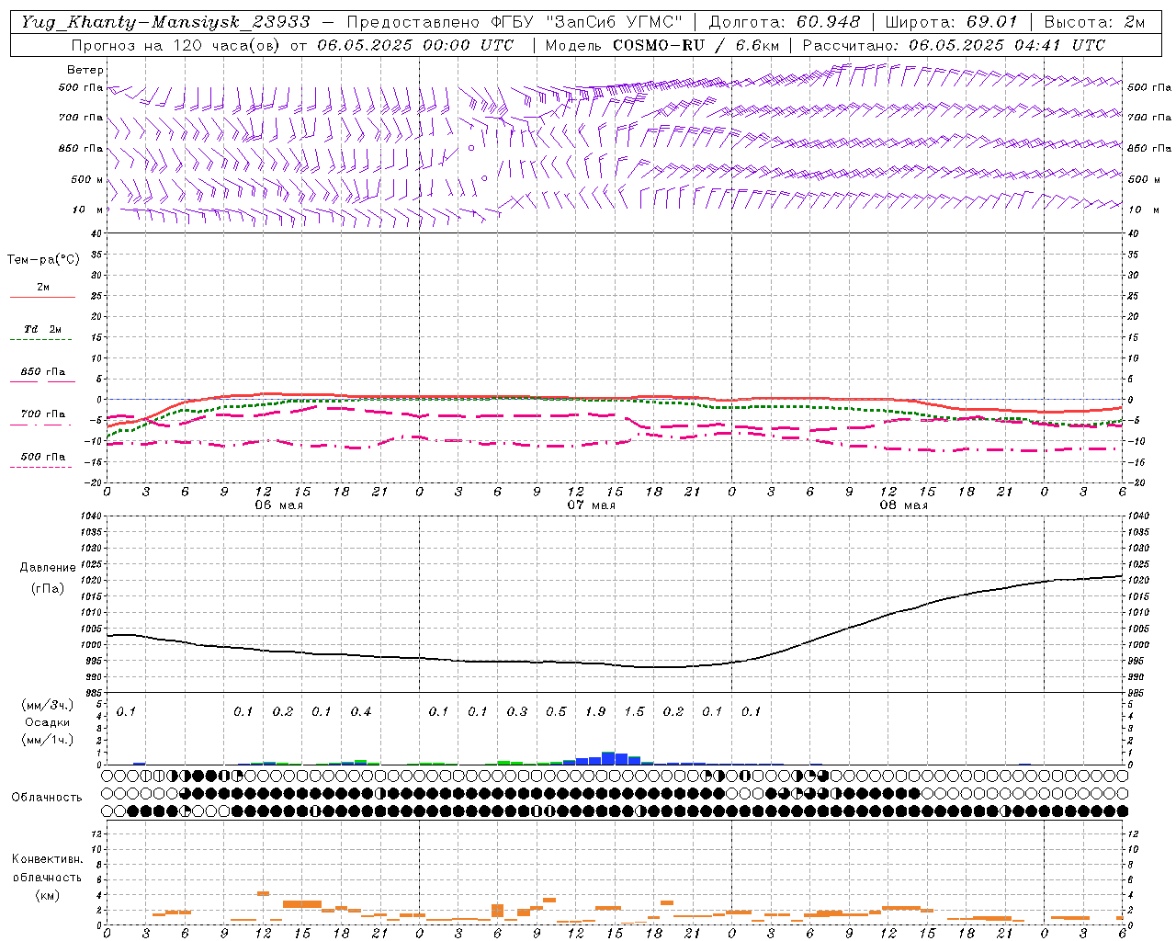Click the '(км)' unit under convective cloudiness

click(x=47, y=895)
